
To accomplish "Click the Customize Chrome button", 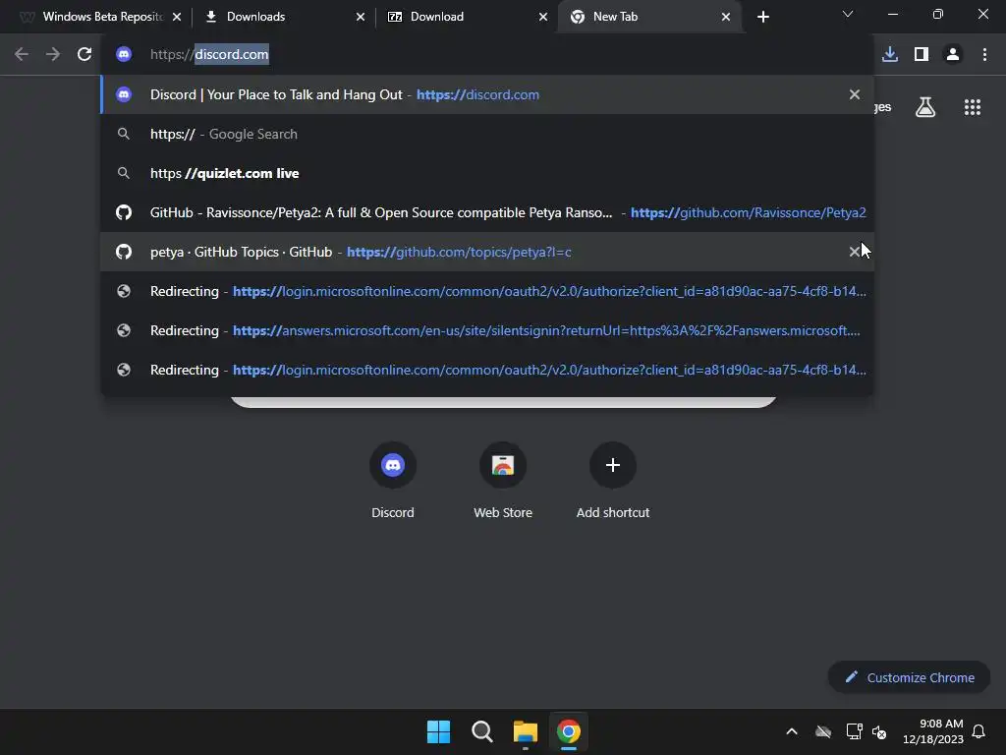I will coord(909,677).
